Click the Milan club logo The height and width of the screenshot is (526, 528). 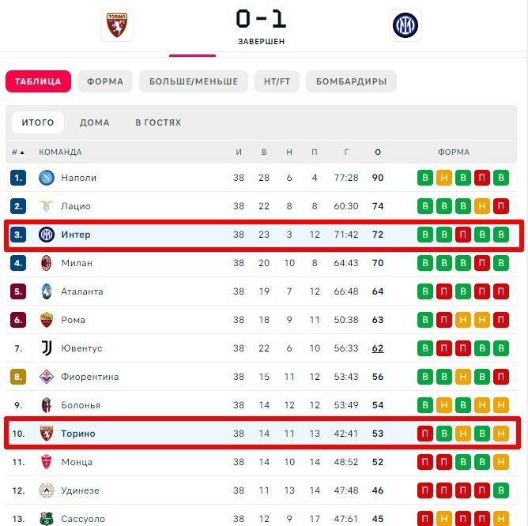tap(47, 263)
